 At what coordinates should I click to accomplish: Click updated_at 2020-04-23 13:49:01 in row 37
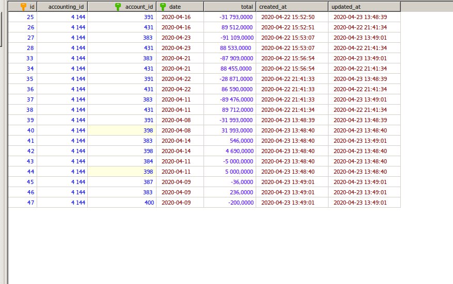point(364,99)
